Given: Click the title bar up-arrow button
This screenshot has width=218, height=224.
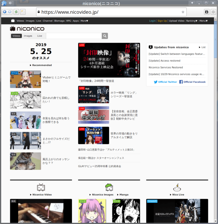Looking at the screenshot, I should (192, 3).
